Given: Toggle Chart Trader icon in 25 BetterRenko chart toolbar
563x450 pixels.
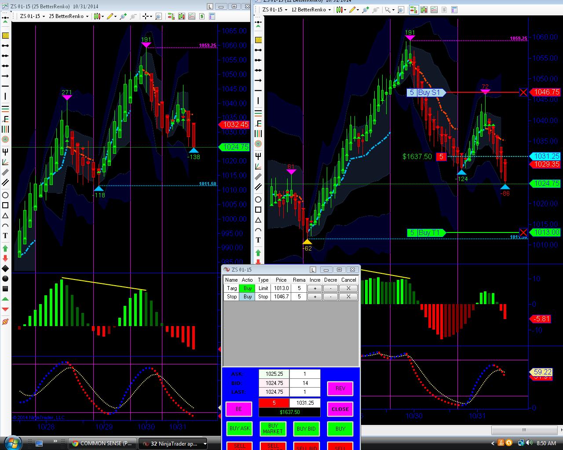Looking at the screenshot, I should coord(171,16).
